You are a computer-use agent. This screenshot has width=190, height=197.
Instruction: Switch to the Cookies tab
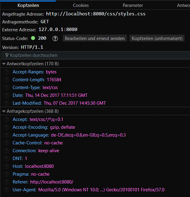81,5
